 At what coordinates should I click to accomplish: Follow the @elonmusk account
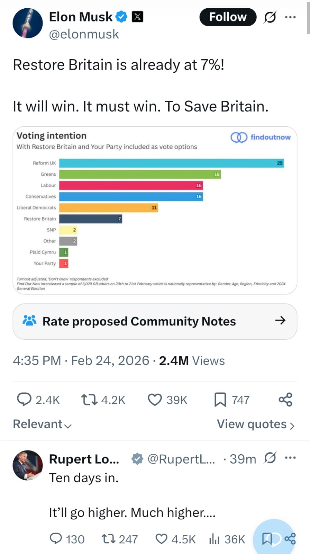coord(228,17)
